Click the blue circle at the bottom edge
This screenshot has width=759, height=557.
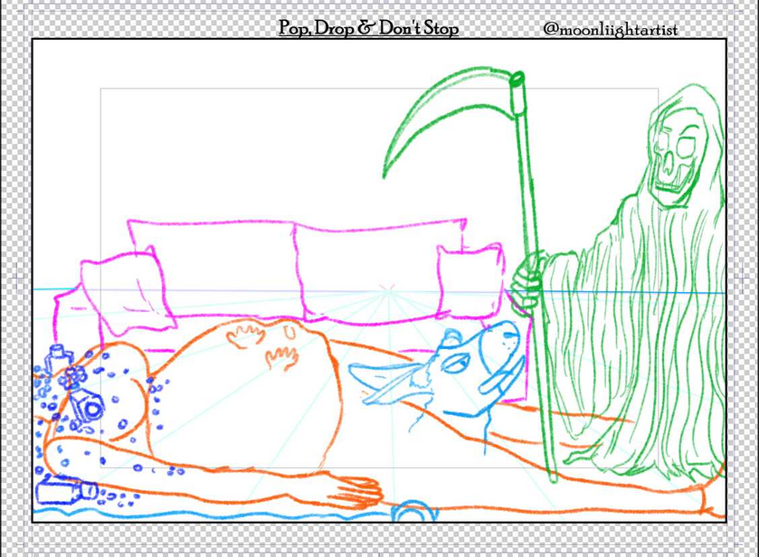[415, 511]
